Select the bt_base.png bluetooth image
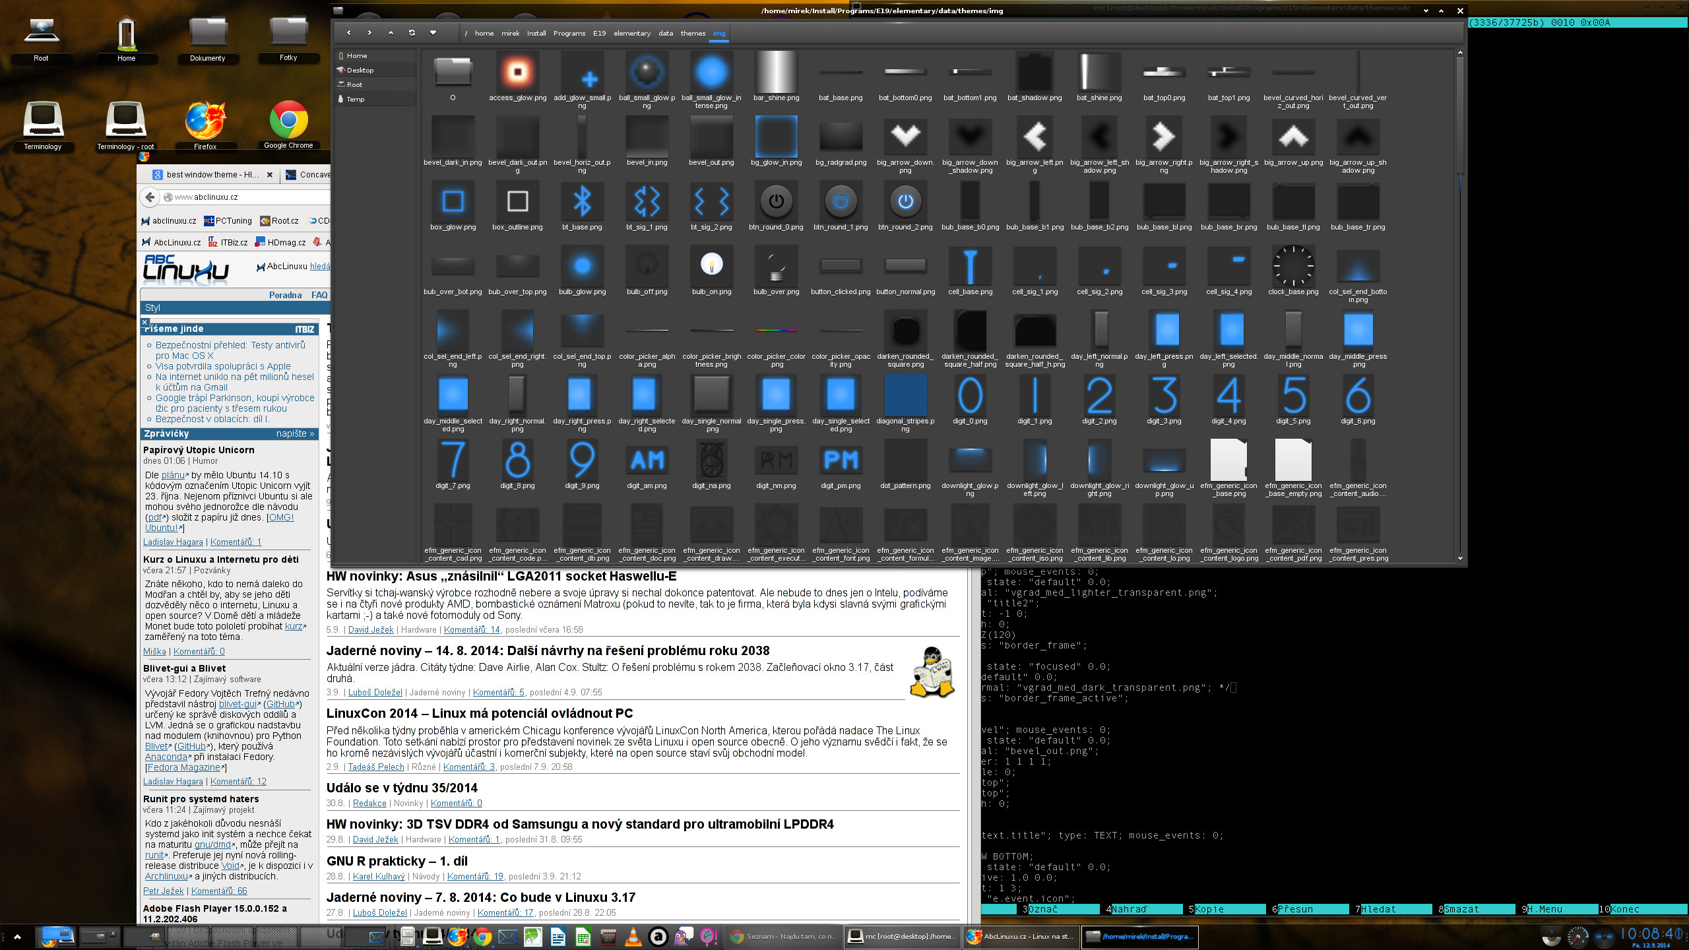Image resolution: width=1689 pixels, height=950 pixels. click(x=582, y=206)
